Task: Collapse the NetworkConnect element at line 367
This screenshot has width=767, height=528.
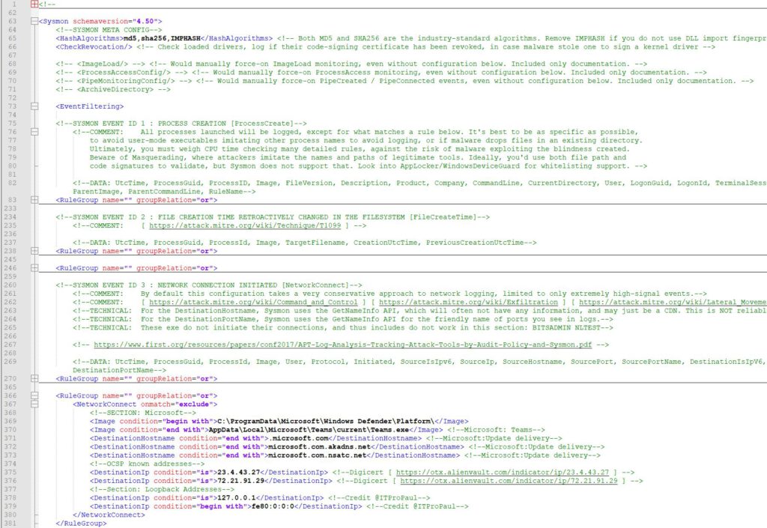Action: 34,403
